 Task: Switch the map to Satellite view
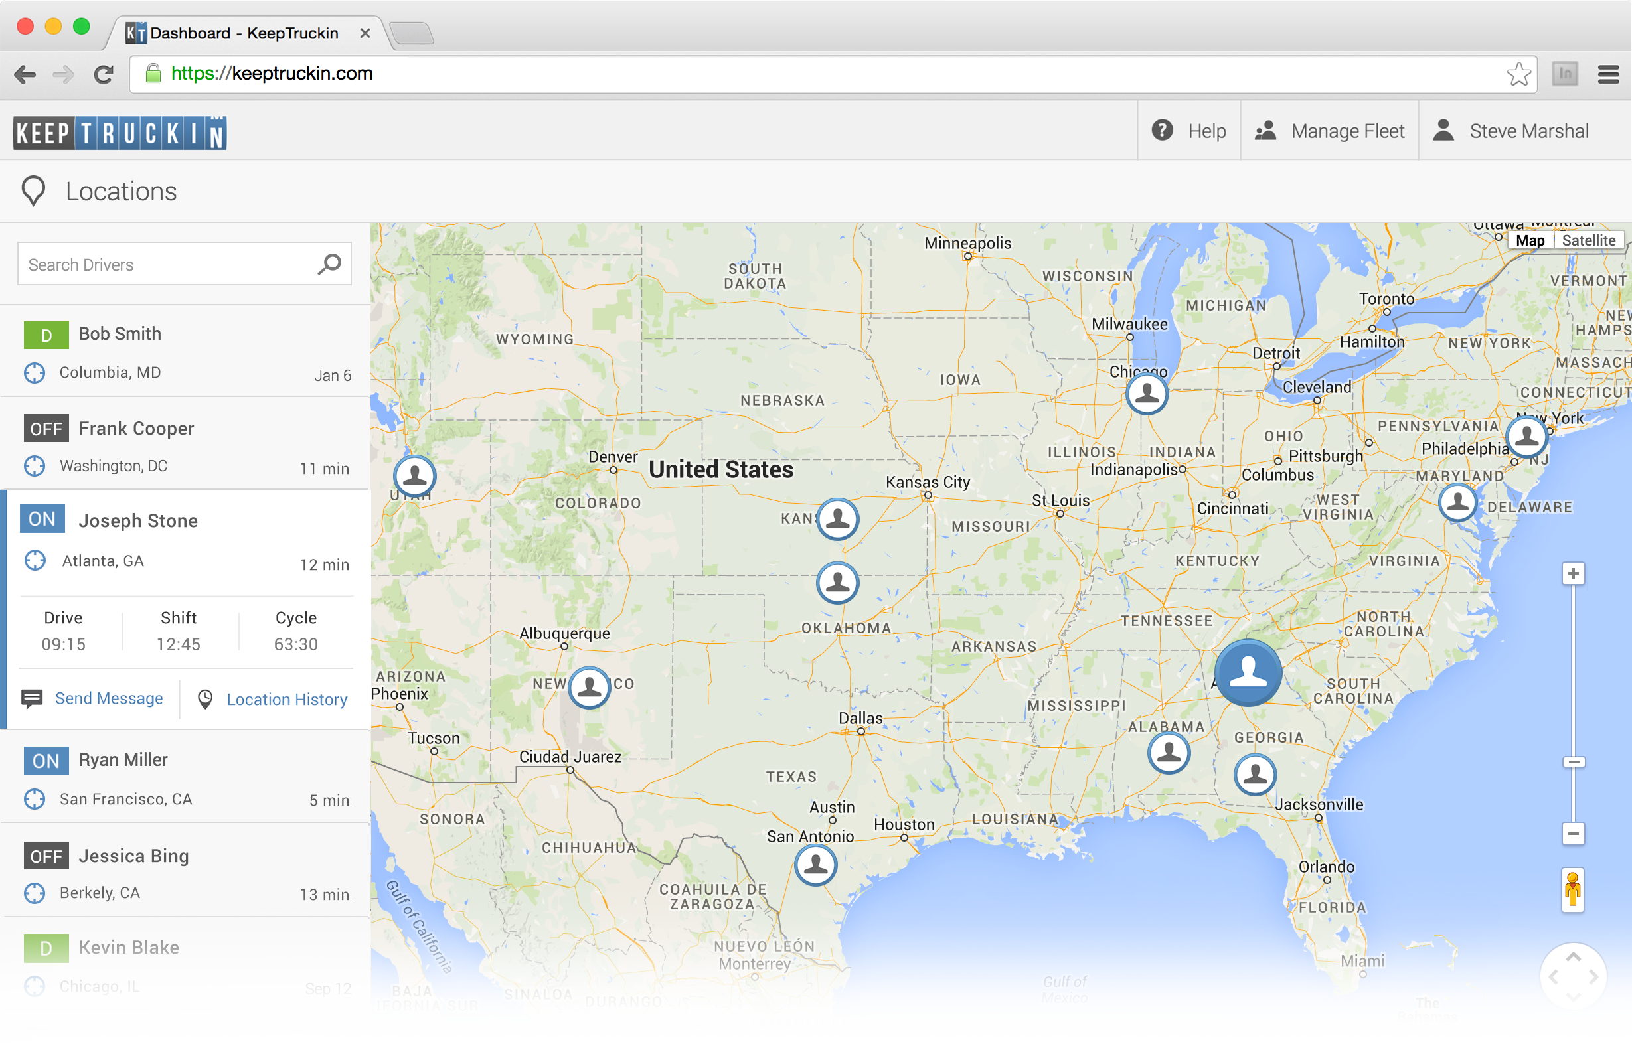pyautogui.click(x=1589, y=240)
